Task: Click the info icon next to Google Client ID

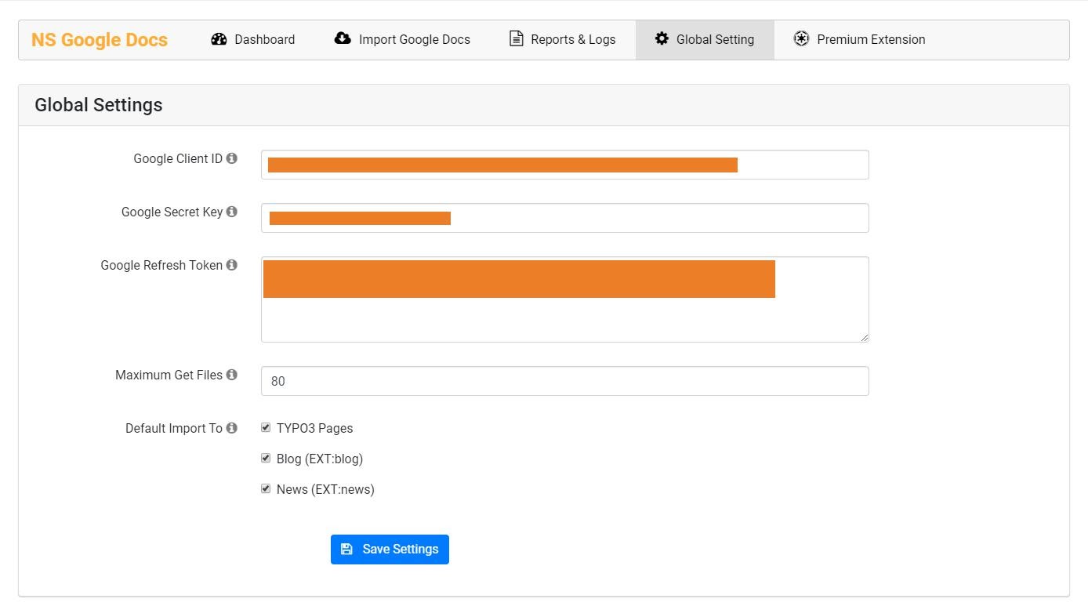Action: pyautogui.click(x=232, y=158)
